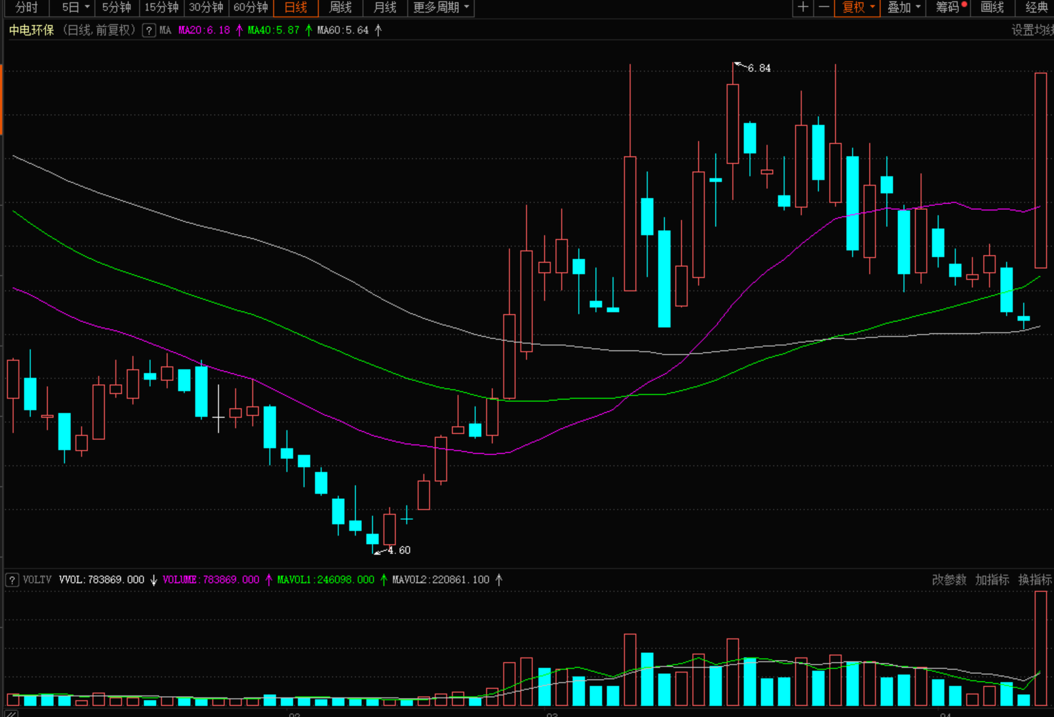Click the MAVOL1:246098.000 label

click(326, 579)
